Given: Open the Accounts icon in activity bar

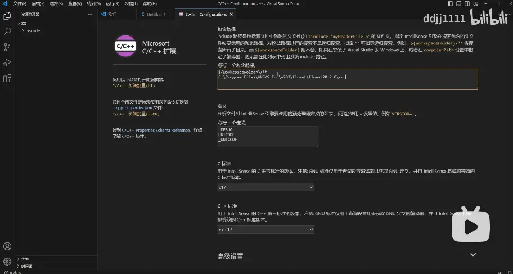Looking at the screenshot, I should tap(7, 246).
